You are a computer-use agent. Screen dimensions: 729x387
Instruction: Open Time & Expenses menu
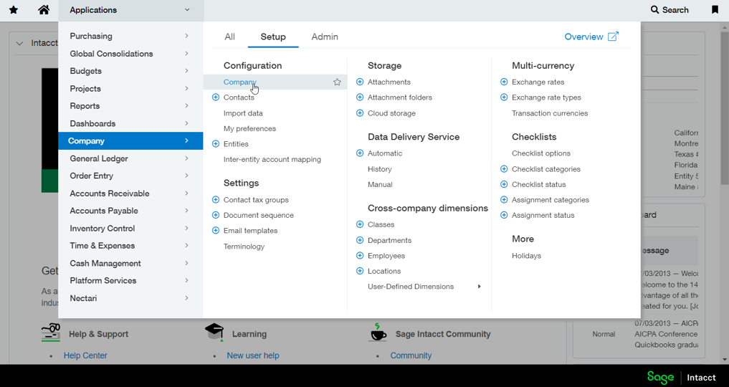point(130,246)
